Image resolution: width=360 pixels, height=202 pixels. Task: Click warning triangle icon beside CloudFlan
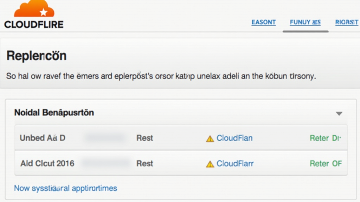click(x=210, y=139)
